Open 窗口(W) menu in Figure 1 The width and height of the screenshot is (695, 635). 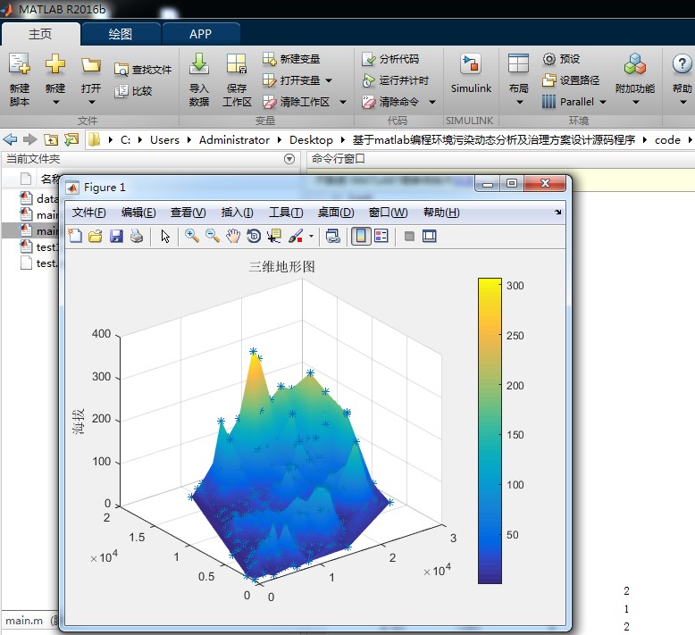click(388, 213)
